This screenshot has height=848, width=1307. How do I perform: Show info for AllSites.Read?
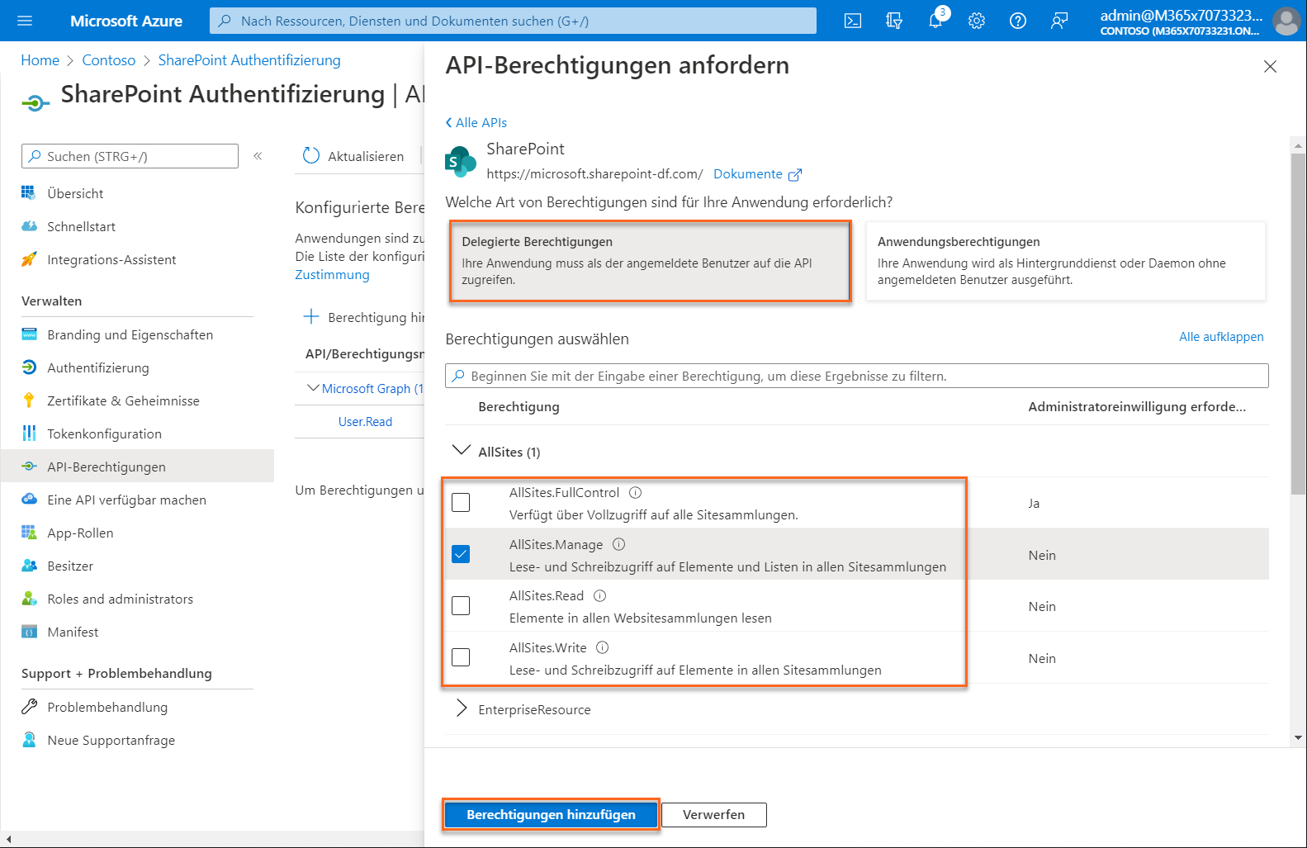tap(600, 596)
